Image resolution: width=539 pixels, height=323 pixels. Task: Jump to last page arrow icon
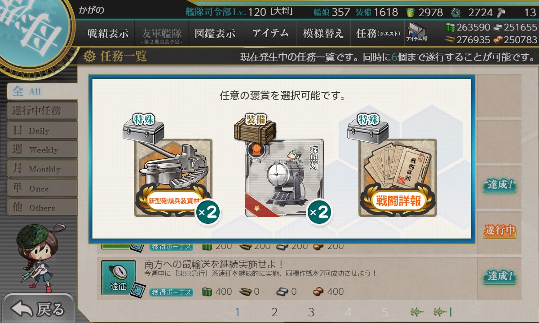point(442,312)
